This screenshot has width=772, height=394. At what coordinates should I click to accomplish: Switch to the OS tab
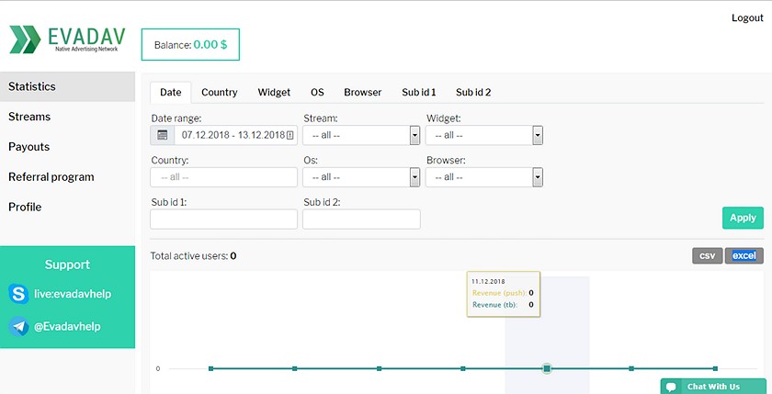(x=317, y=92)
